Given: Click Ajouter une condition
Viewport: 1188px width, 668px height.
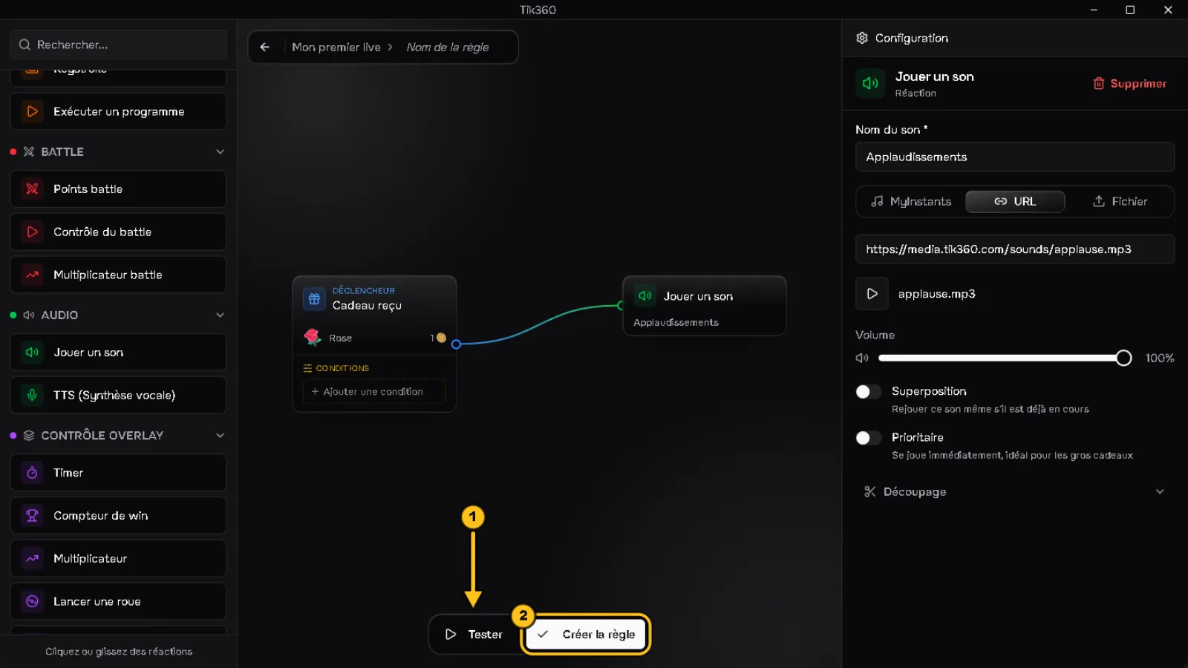Looking at the screenshot, I should pos(374,391).
